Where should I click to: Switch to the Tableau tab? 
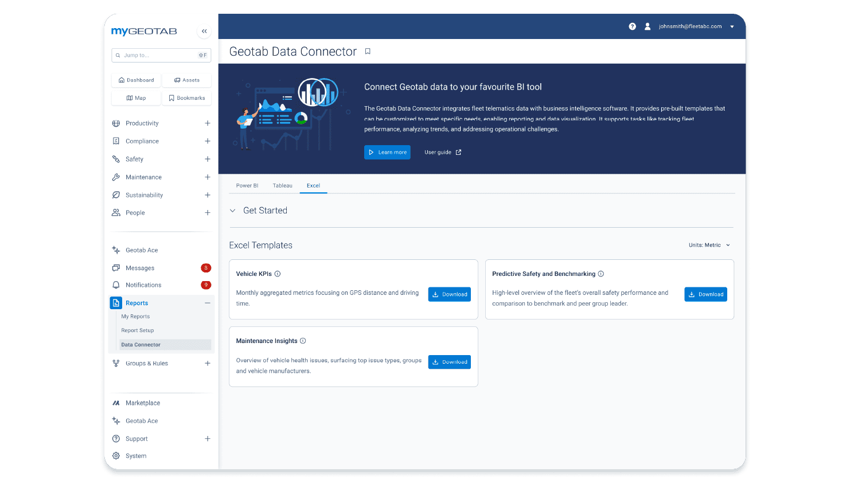click(x=283, y=186)
